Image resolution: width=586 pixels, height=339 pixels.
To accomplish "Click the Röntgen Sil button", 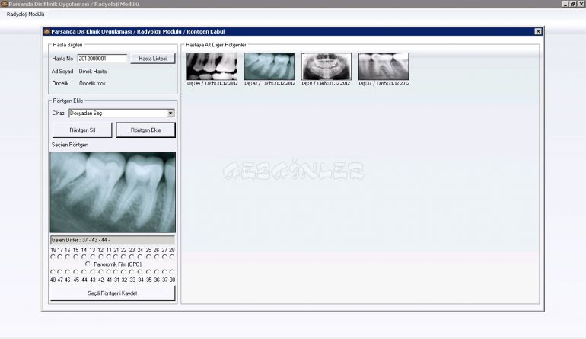I will (x=82, y=130).
